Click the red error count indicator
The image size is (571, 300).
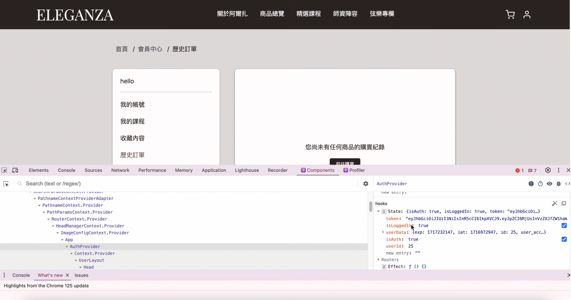click(x=520, y=170)
